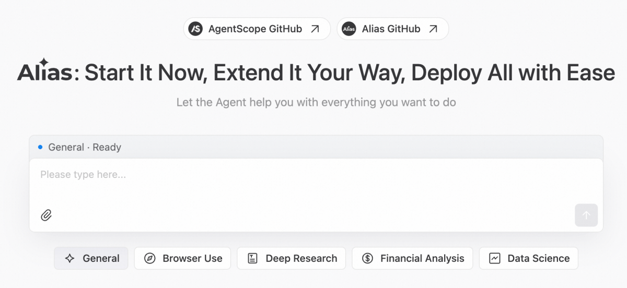Viewport: 627px width, 288px height.
Task: Click the "General · Ready" status label
Action: pos(84,147)
